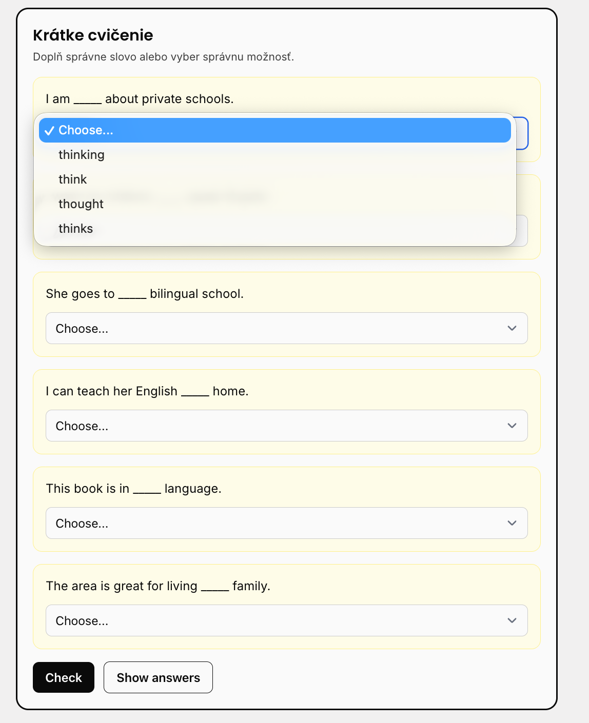The image size is (589, 723).
Task: Open dropdown for 'She goes to ___ bilingual school'
Action: tap(287, 328)
